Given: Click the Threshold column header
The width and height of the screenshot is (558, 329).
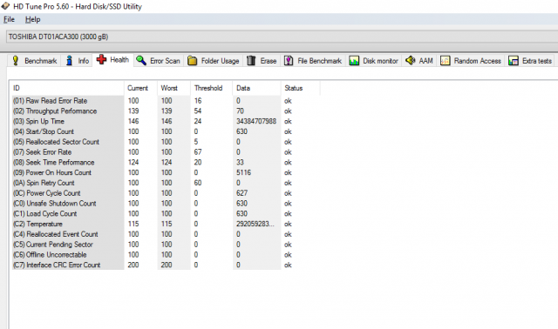Looking at the screenshot, I should [211, 88].
